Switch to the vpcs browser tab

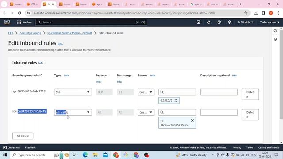pyautogui.click(x=98, y=4)
